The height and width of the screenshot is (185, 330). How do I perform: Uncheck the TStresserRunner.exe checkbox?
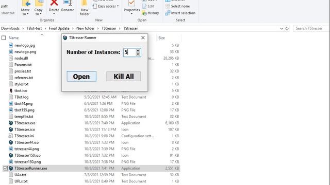coord(6,168)
